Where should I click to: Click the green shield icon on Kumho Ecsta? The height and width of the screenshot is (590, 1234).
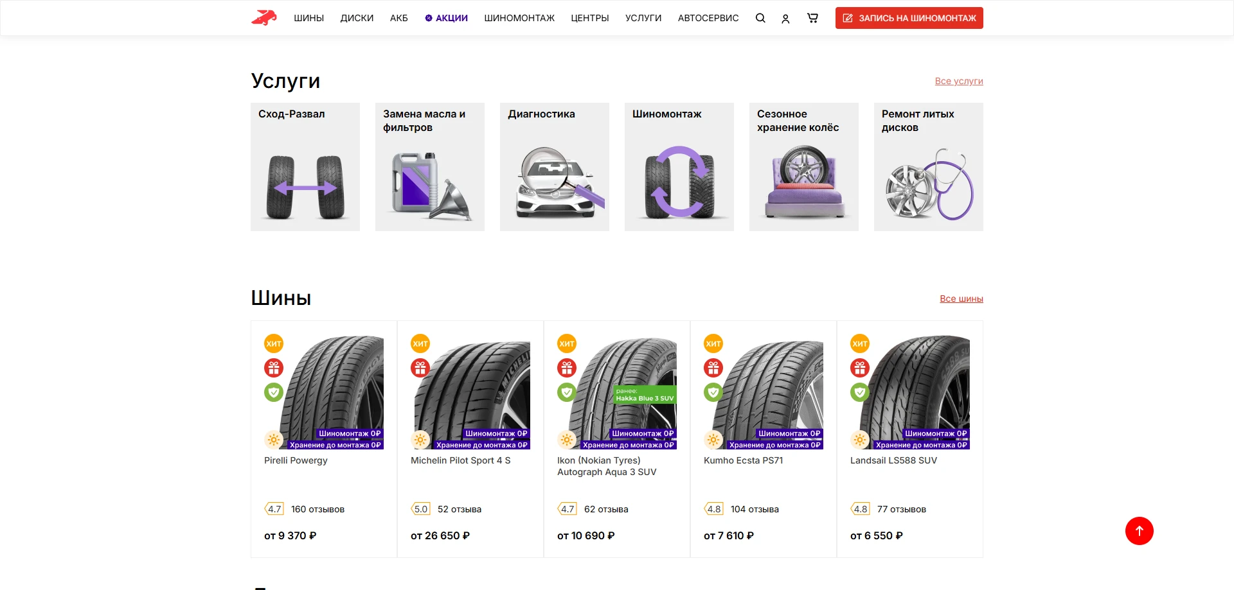coord(713,392)
